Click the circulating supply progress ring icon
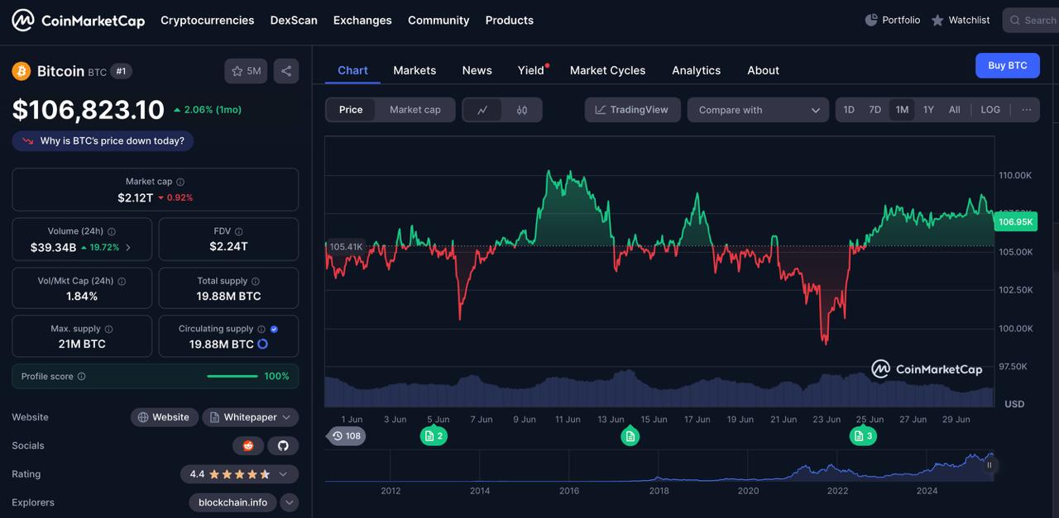The image size is (1059, 518). pyautogui.click(x=262, y=344)
